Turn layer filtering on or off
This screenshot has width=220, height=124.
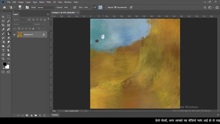pyautogui.click(x=48, y=19)
